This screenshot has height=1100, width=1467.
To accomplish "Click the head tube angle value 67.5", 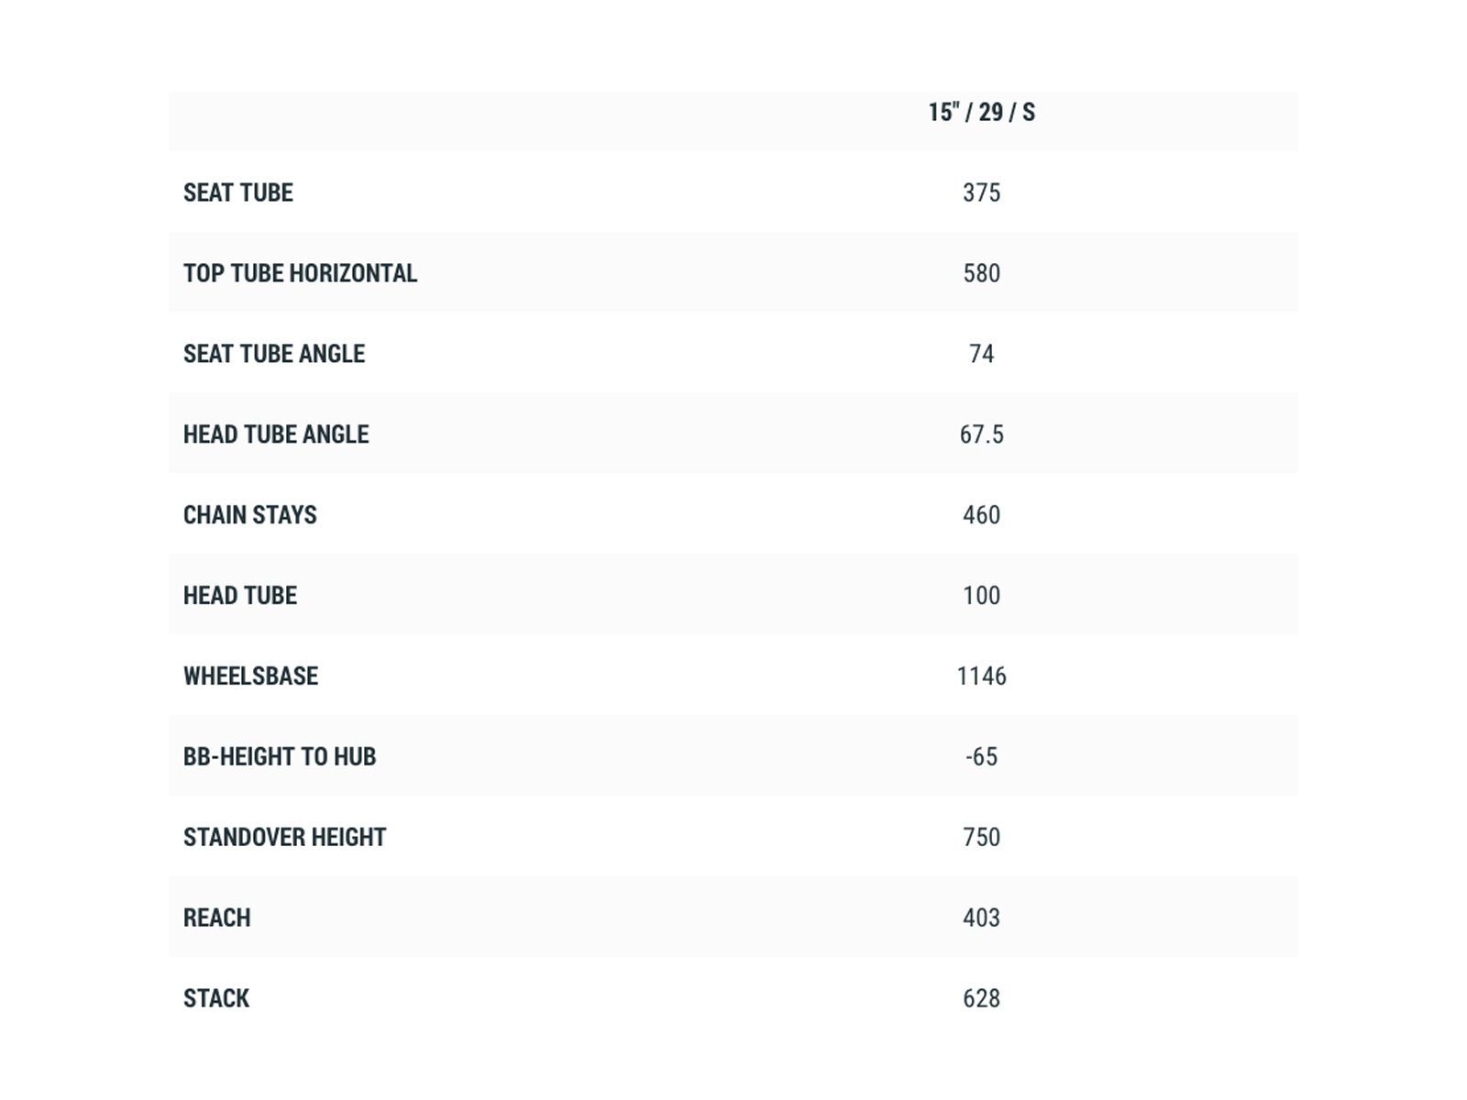I will coord(981,434).
